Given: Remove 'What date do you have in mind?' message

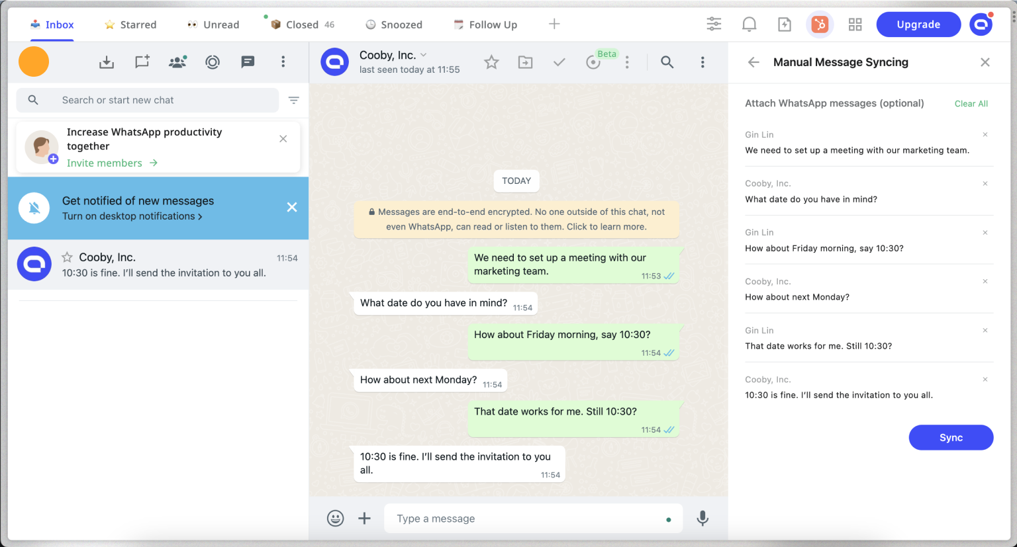Looking at the screenshot, I should pos(985,183).
